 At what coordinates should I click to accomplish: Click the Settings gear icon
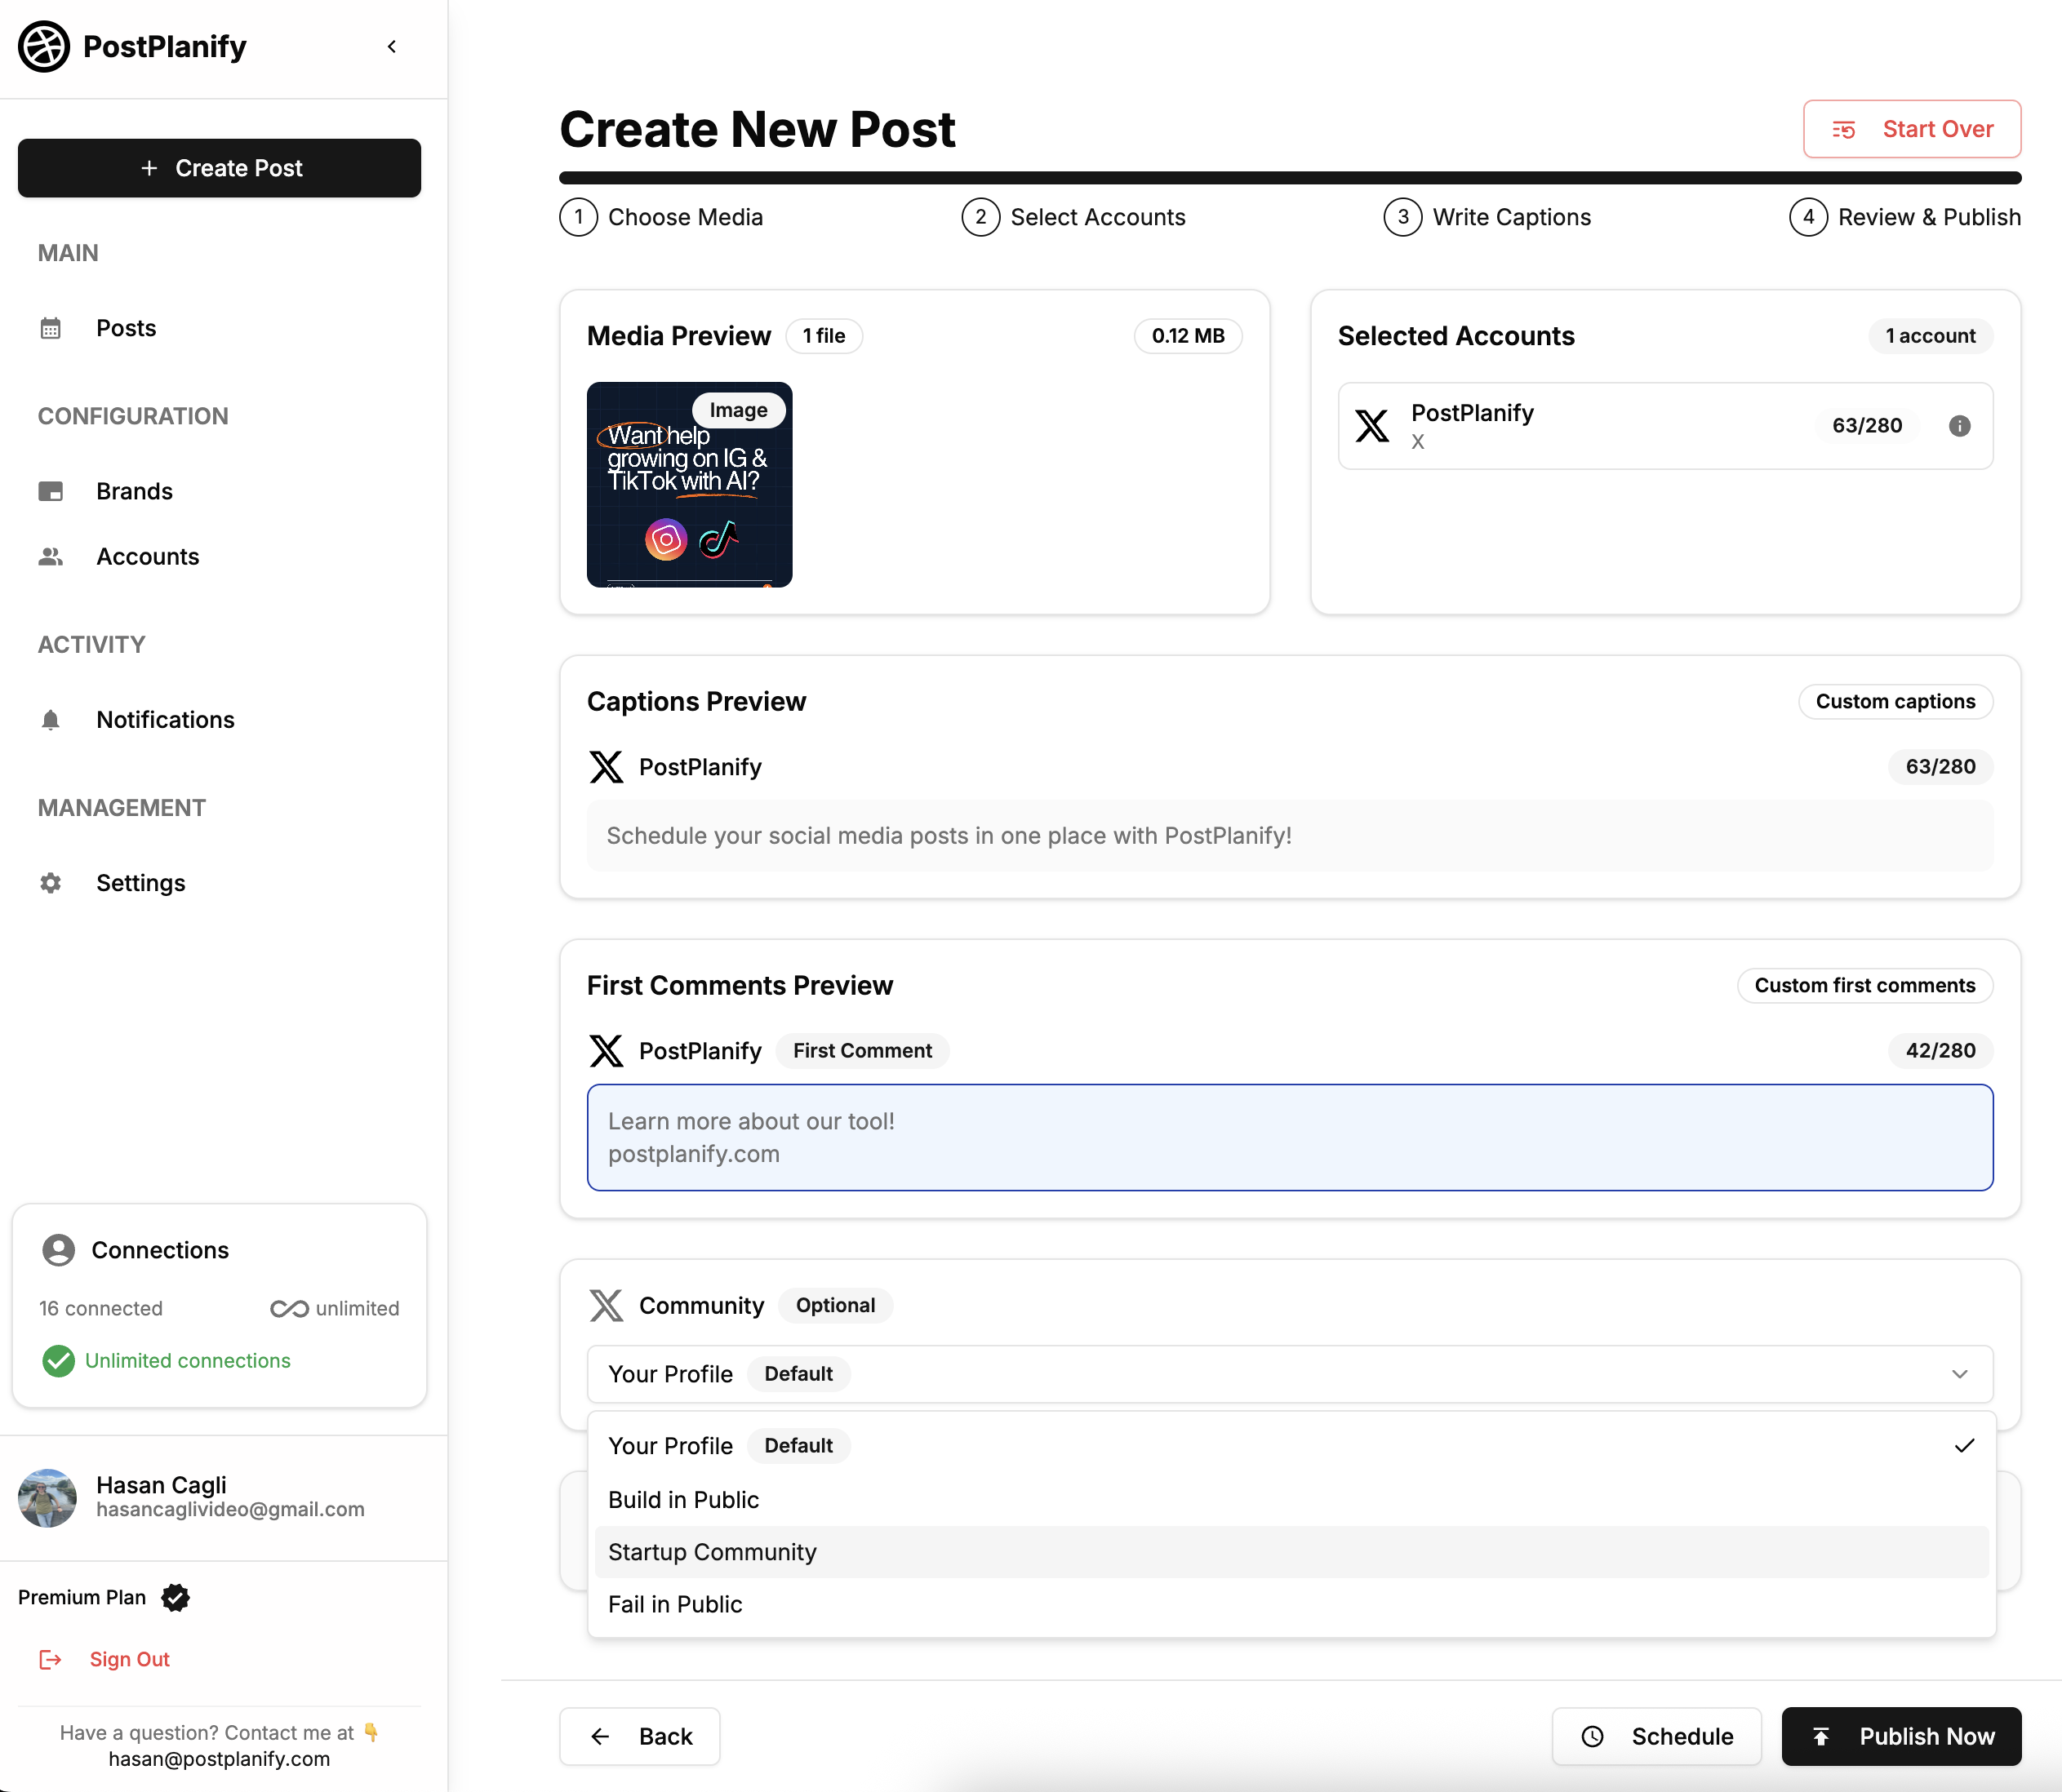click(x=50, y=883)
